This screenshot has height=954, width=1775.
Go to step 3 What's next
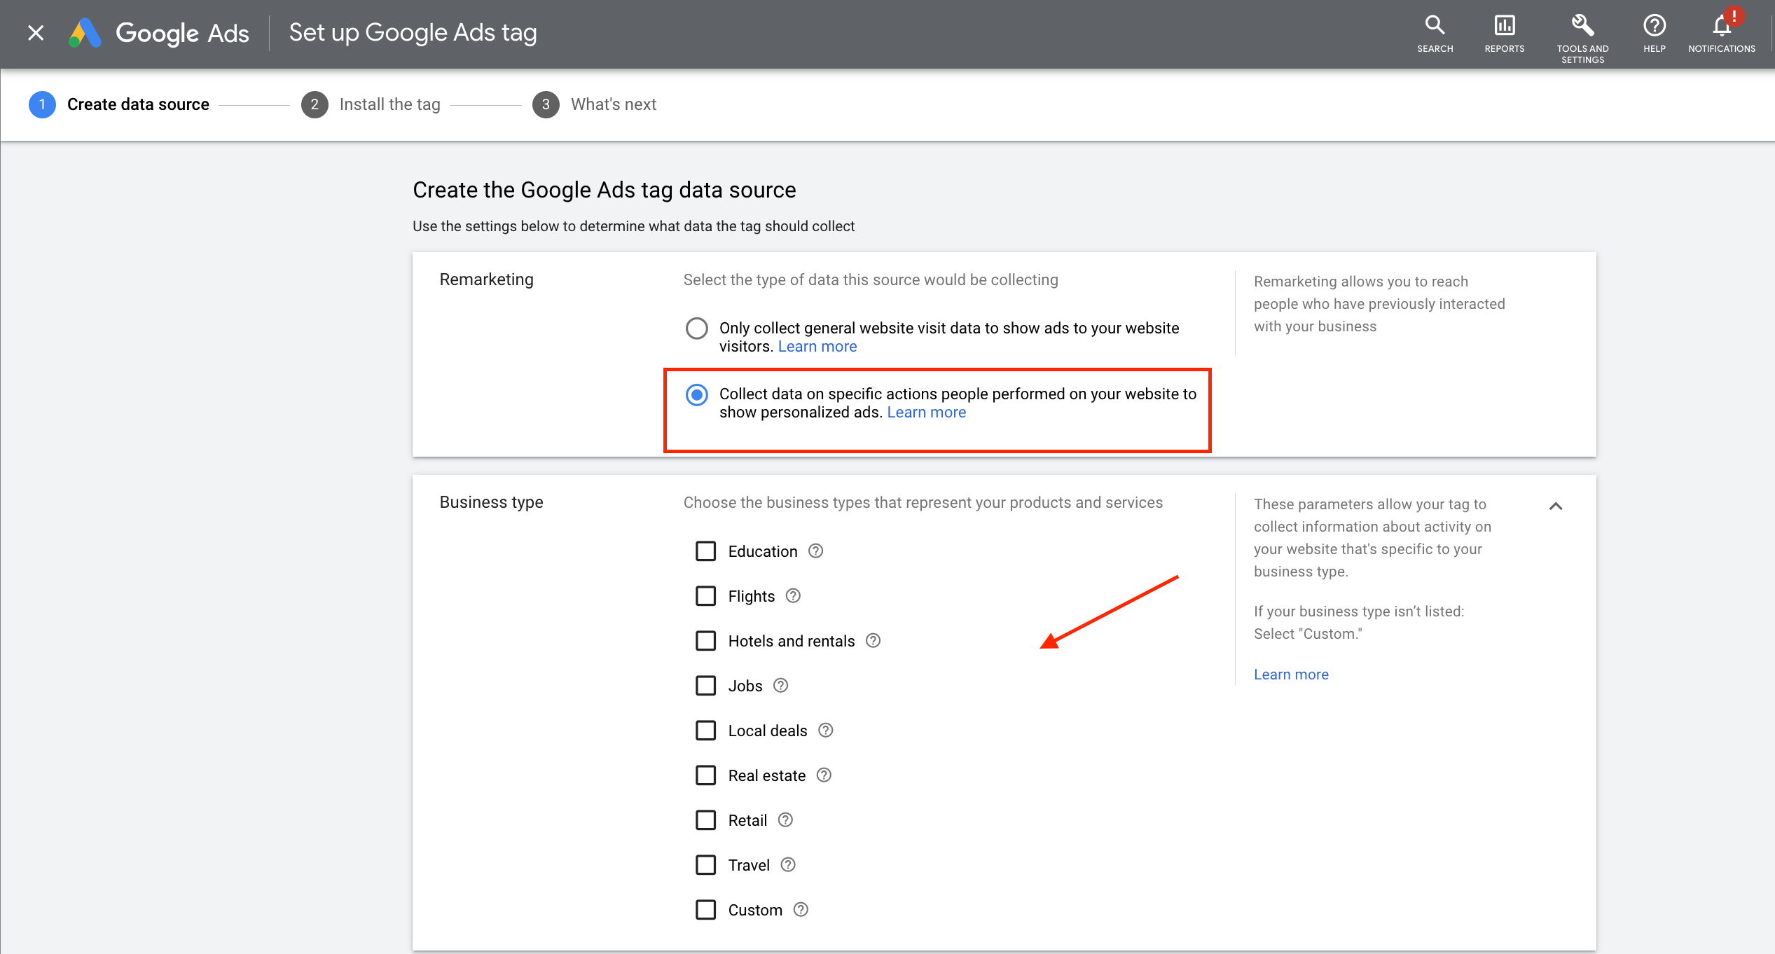click(595, 104)
